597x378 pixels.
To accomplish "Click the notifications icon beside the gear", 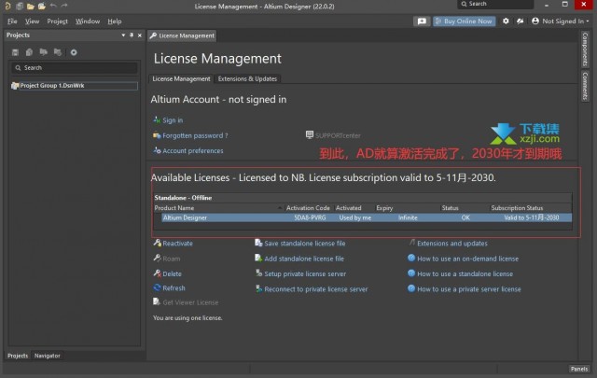I will [x=521, y=21].
